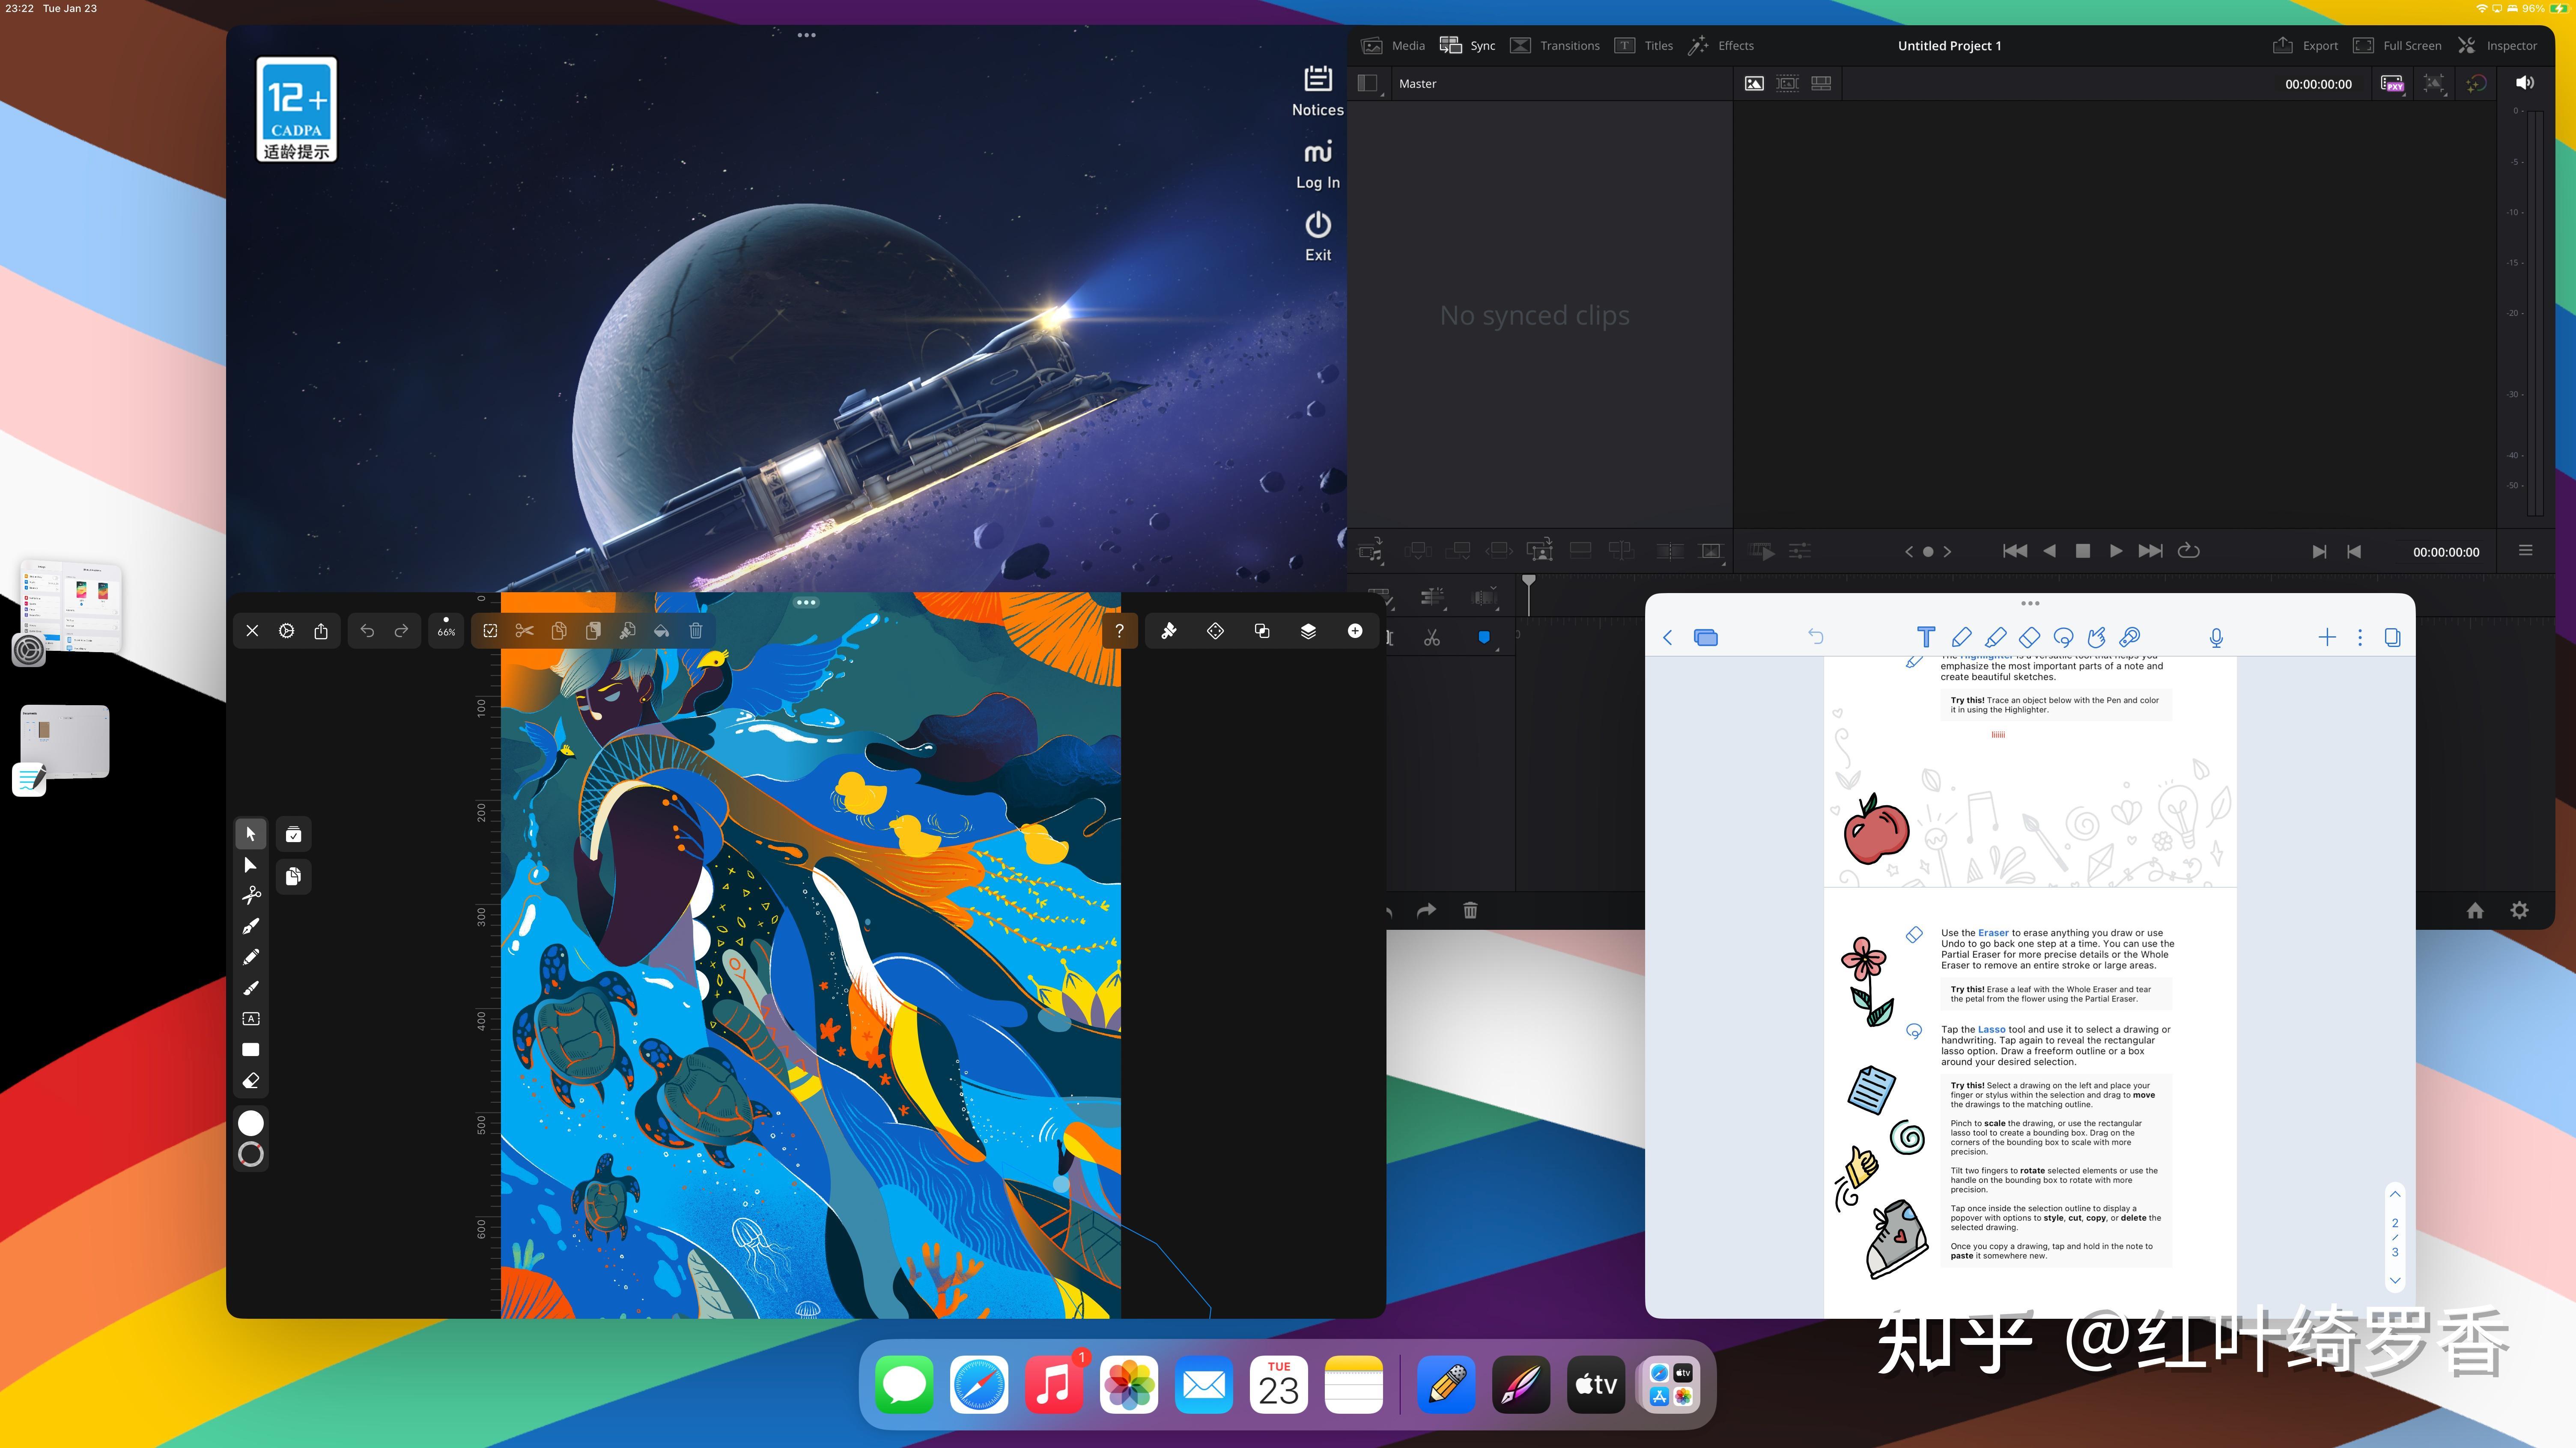The width and height of the screenshot is (2576, 1448).
Task: Switch to the Sync tab
Action: point(1467,46)
